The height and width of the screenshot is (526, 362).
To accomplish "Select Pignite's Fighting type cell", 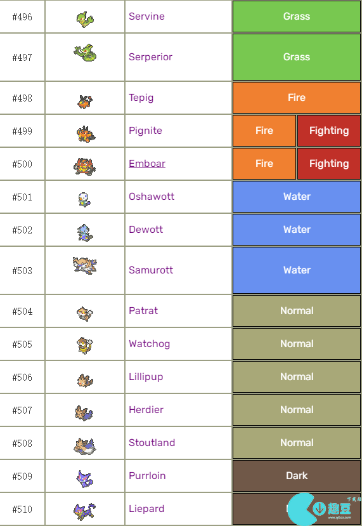I will (x=329, y=131).
